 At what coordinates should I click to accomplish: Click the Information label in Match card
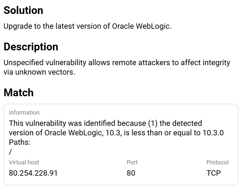24,113
